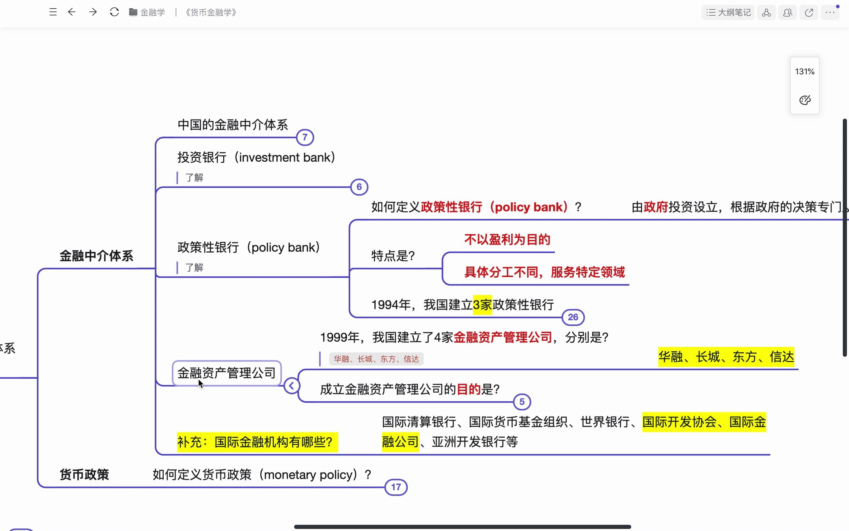Click the vertical scrollbar thumb
The width and height of the screenshot is (849, 531).
[x=845, y=238]
